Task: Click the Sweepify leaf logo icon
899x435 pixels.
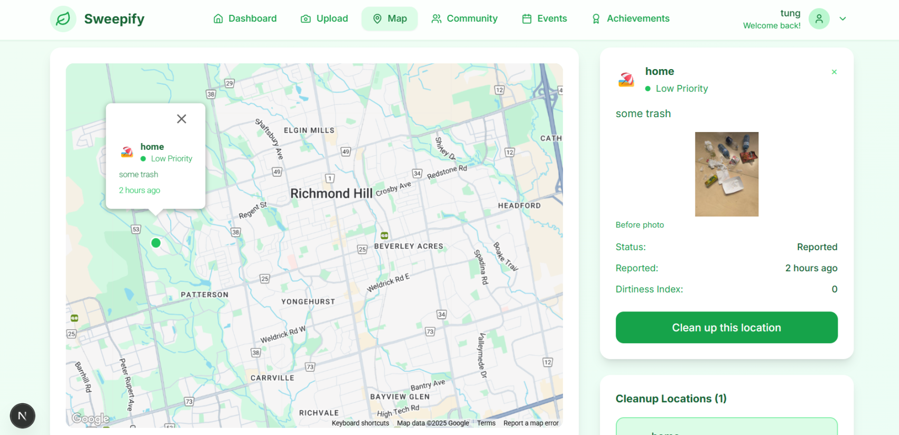Action: [x=63, y=19]
